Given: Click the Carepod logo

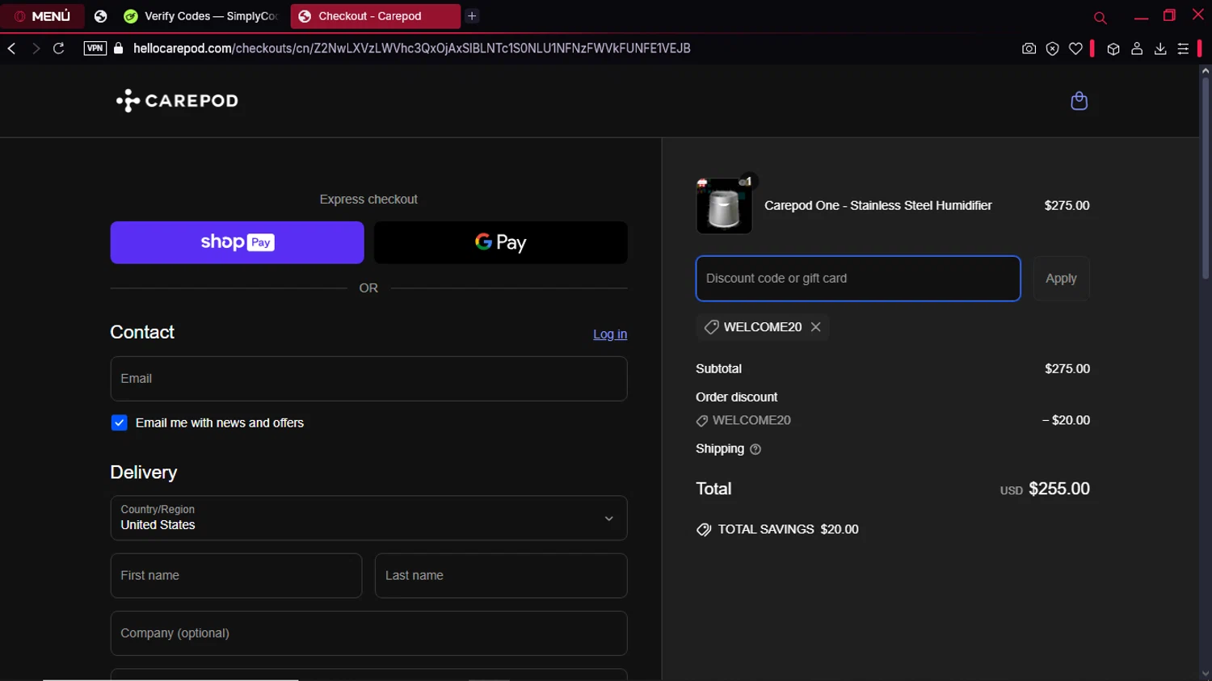Looking at the screenshot, I should (177, 100).
